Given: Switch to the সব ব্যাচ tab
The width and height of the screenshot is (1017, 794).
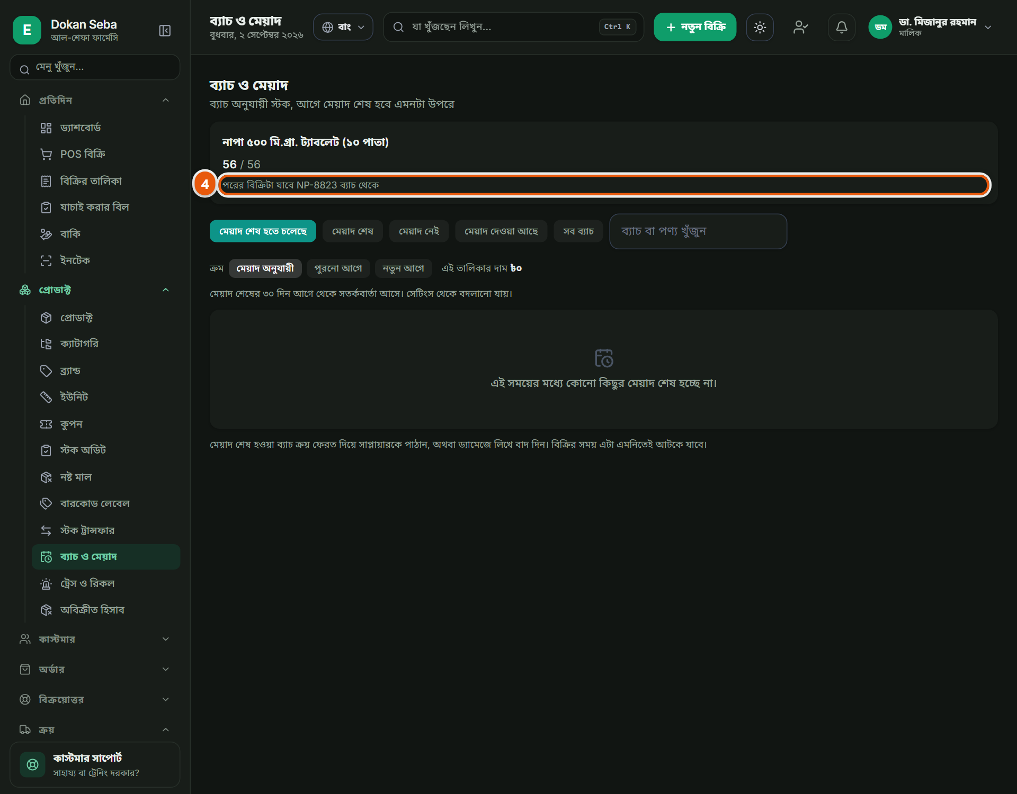Looking at the screenshot, I should coord(578,231).
